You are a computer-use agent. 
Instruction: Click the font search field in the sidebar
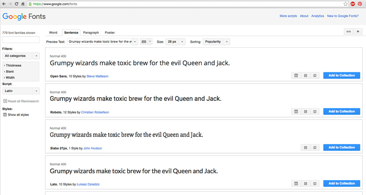21,39
